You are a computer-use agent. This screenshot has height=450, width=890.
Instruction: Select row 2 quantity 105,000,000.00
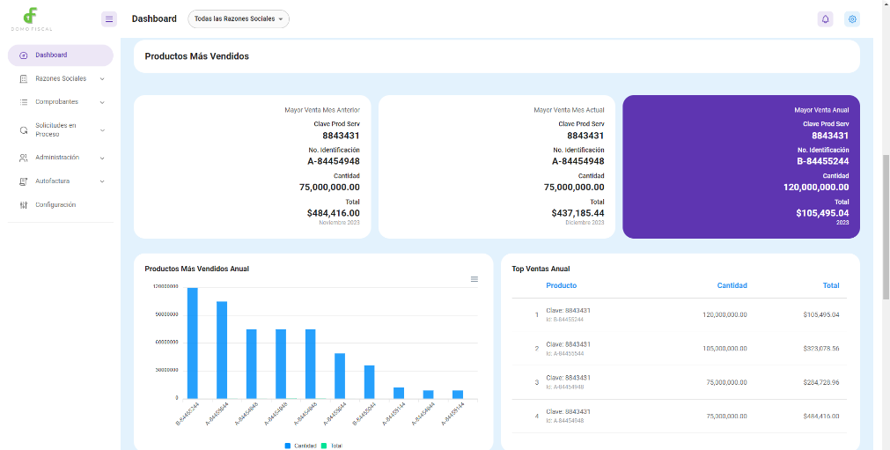(x=725, y=349)
